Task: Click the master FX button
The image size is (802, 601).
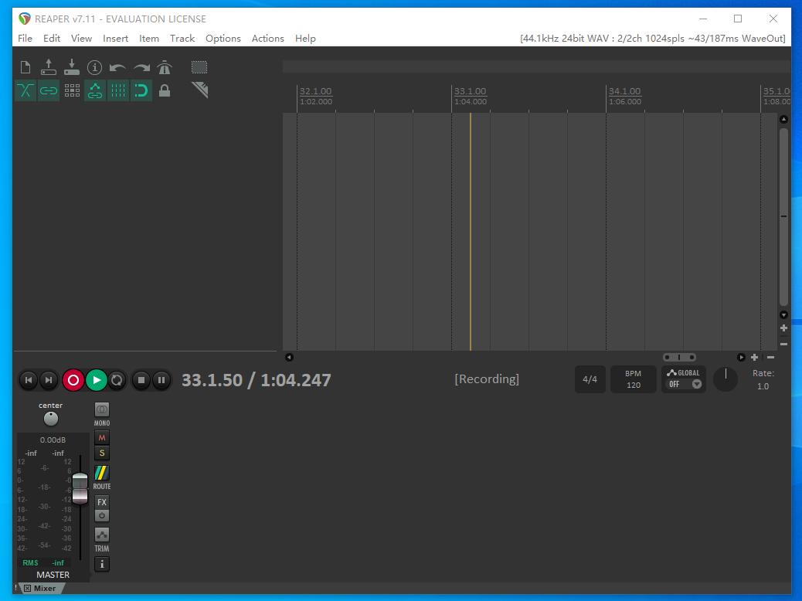Action: [x=101, y=502]
